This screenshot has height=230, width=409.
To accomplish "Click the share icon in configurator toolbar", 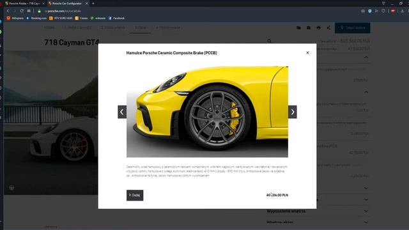I will (x=328, y=27).
